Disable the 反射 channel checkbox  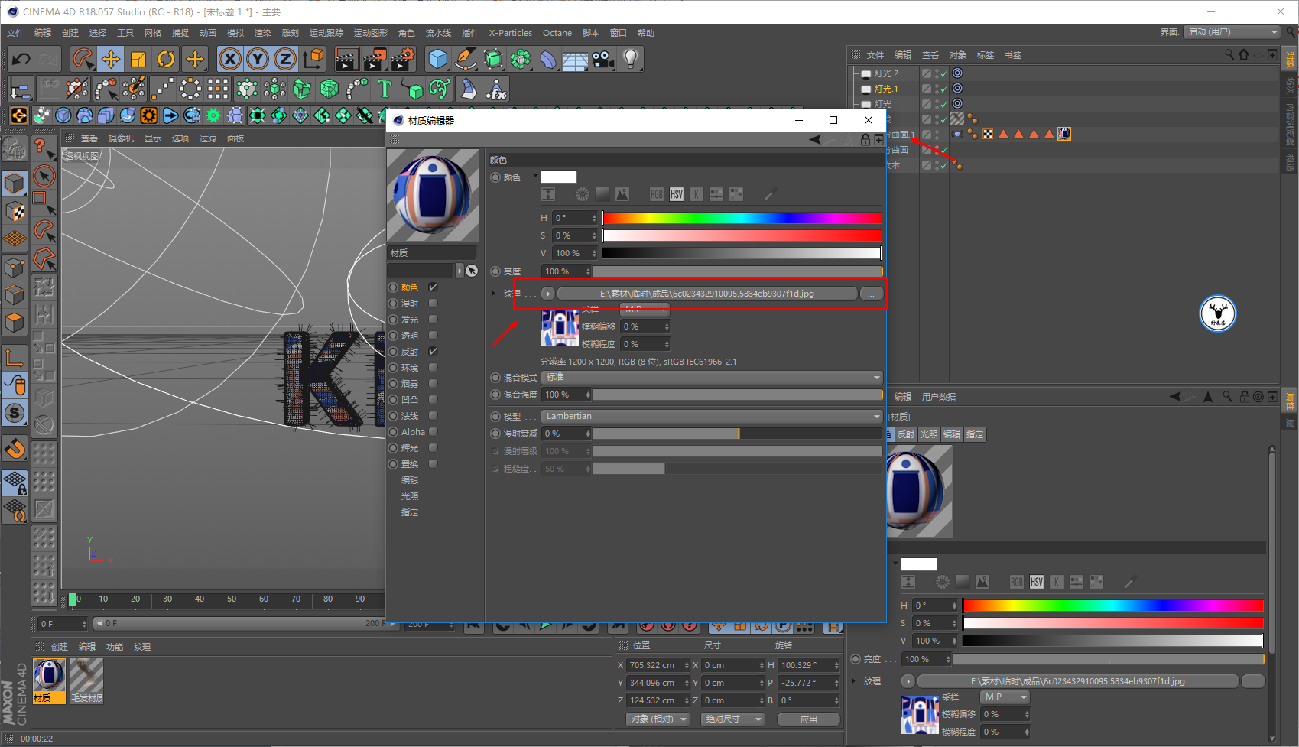(433, 352)
